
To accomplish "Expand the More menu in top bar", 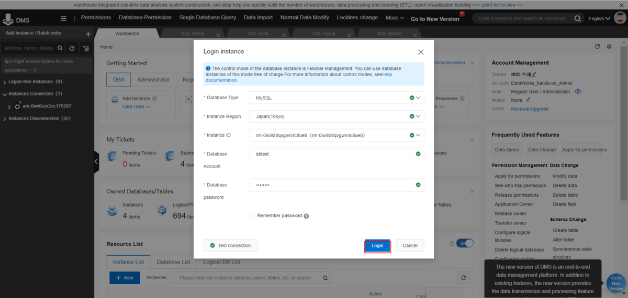I will pos(395,18).
